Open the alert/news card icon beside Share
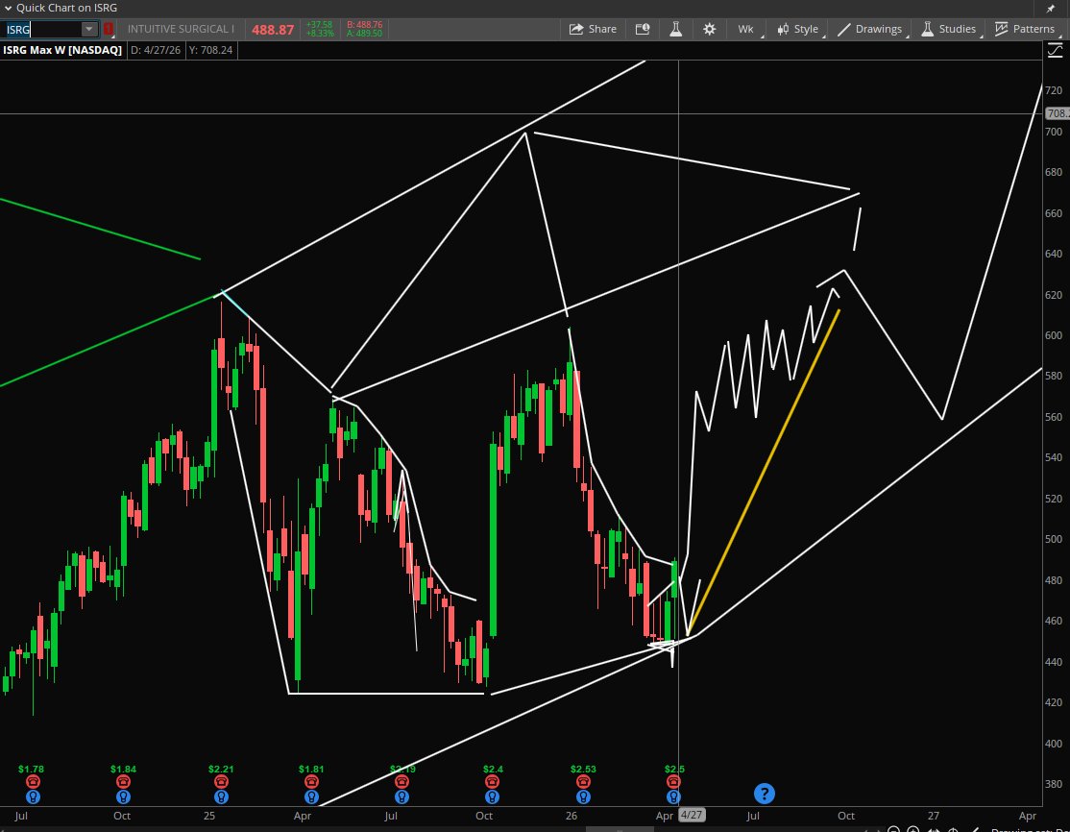Image resolution: width=1070 pixels, height=832 pixels. [643, 29]
